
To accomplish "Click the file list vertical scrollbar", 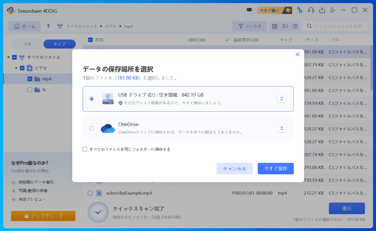I will (372, 68).
